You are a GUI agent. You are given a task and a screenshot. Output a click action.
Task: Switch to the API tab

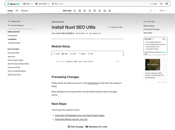17,11
